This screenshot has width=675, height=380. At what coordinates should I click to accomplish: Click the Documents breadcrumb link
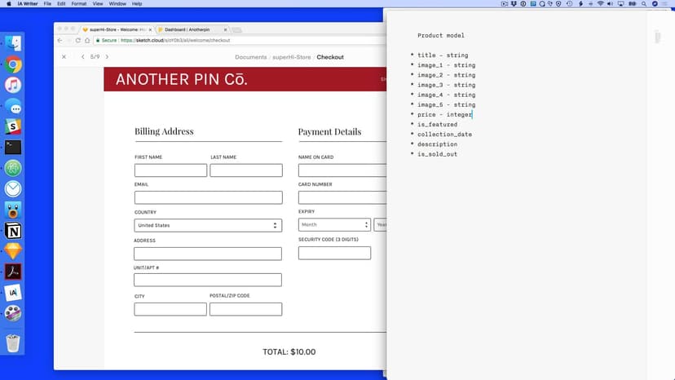coord(250,57)
